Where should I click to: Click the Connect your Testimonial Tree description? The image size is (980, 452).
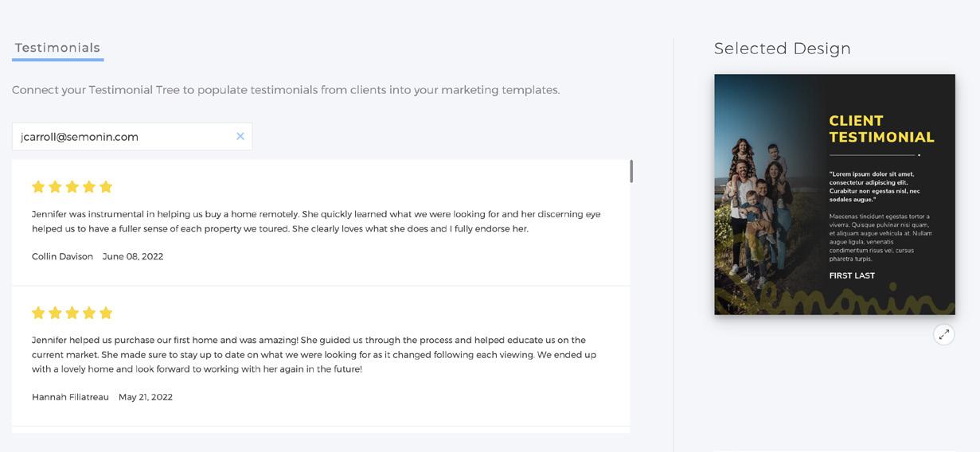pyautogui.click(x=286, y=90)
